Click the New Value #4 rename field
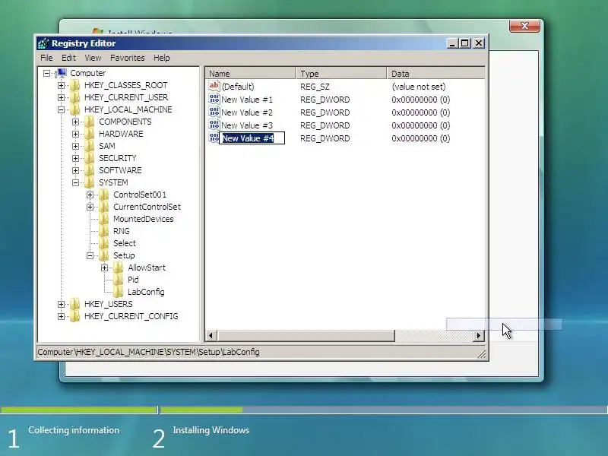Viewport: 608px width, 456px height. click(252, 138)
